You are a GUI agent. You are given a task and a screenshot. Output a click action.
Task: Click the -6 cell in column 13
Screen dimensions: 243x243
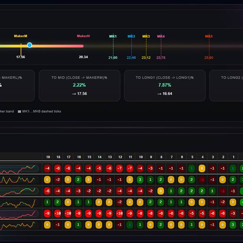point(109,168)
